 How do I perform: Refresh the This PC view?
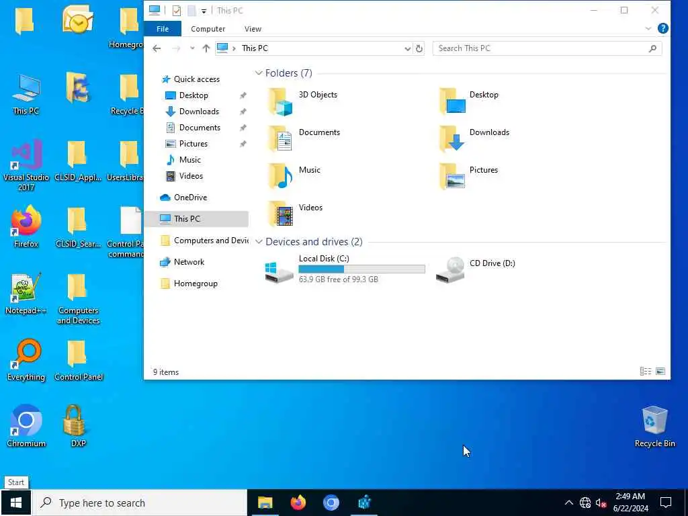point(419,48)
